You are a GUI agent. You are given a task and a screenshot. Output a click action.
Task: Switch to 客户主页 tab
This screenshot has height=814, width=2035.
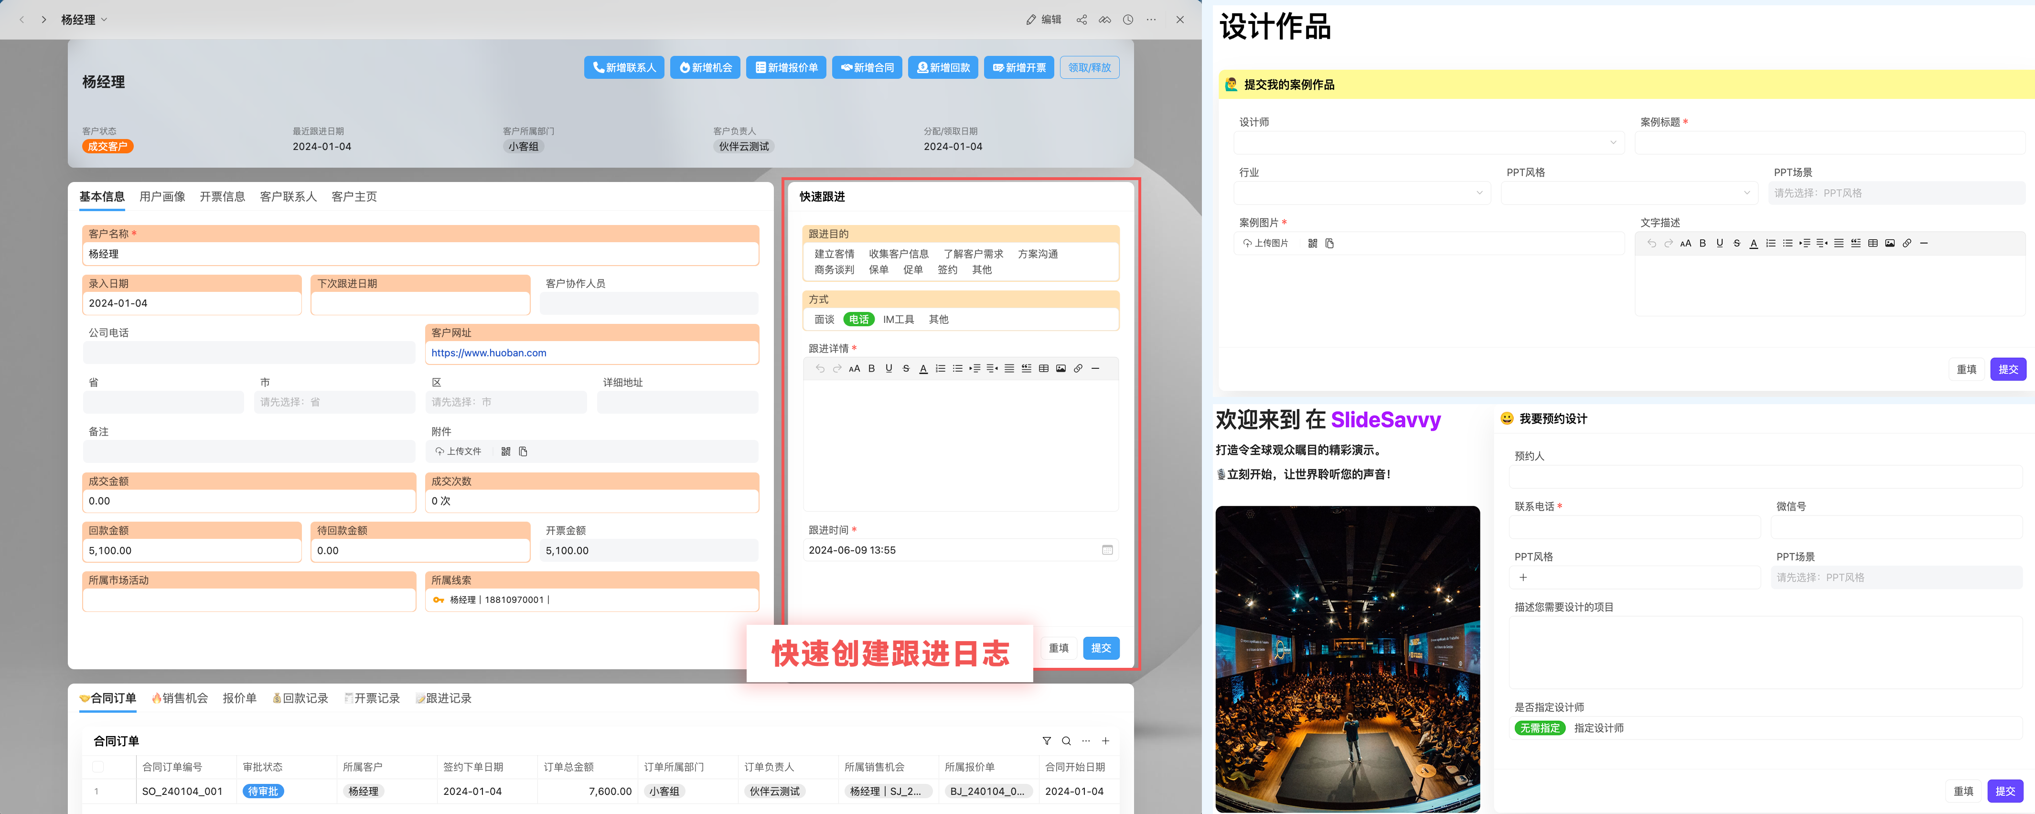coord(354,197)
